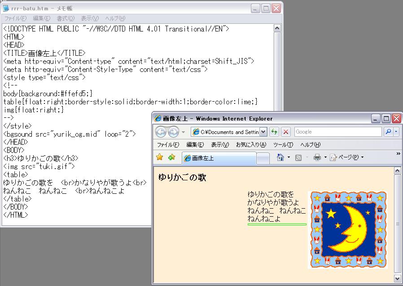The width and height of the screenshot is (403, 286).
Task: Click the search magnifier button
Action: coord(388,132)
